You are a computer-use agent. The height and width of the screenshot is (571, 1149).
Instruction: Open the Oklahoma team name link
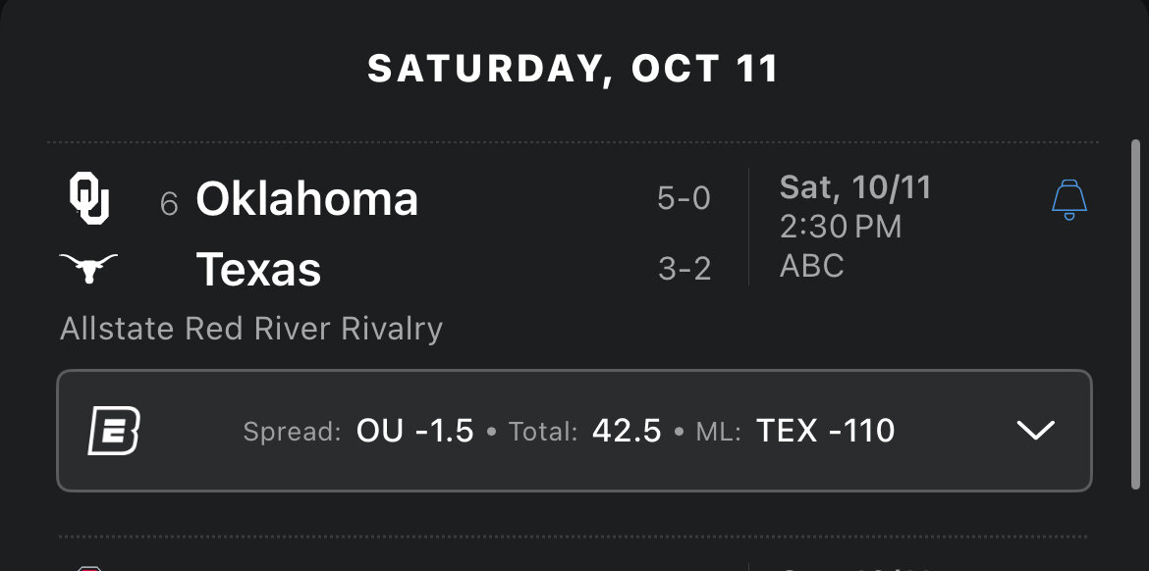[306, 199]
